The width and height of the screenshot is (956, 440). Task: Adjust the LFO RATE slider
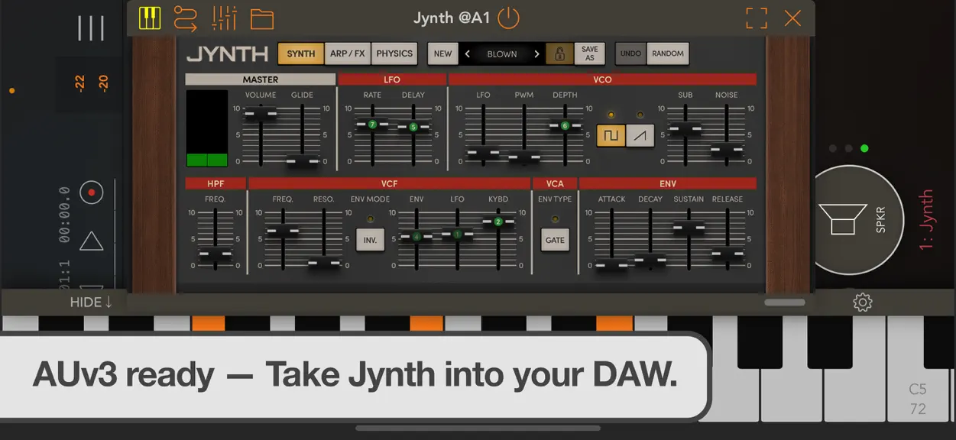pyautogui.click(x=372, y=124)
